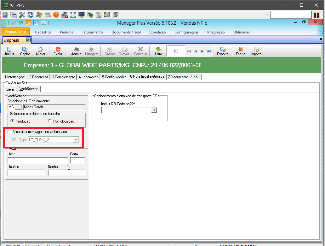
Task: Open the Faturamento menu
Action: point(92,32)
